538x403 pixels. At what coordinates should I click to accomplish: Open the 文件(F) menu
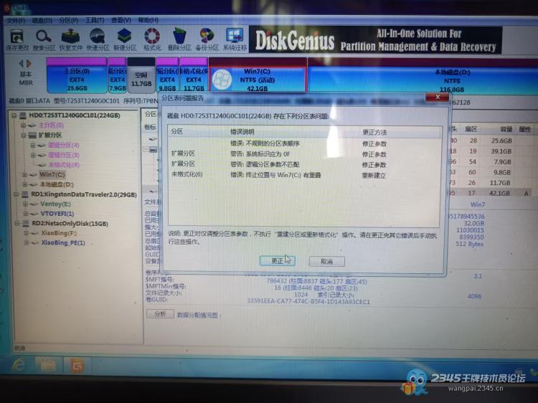click(16, 21)
